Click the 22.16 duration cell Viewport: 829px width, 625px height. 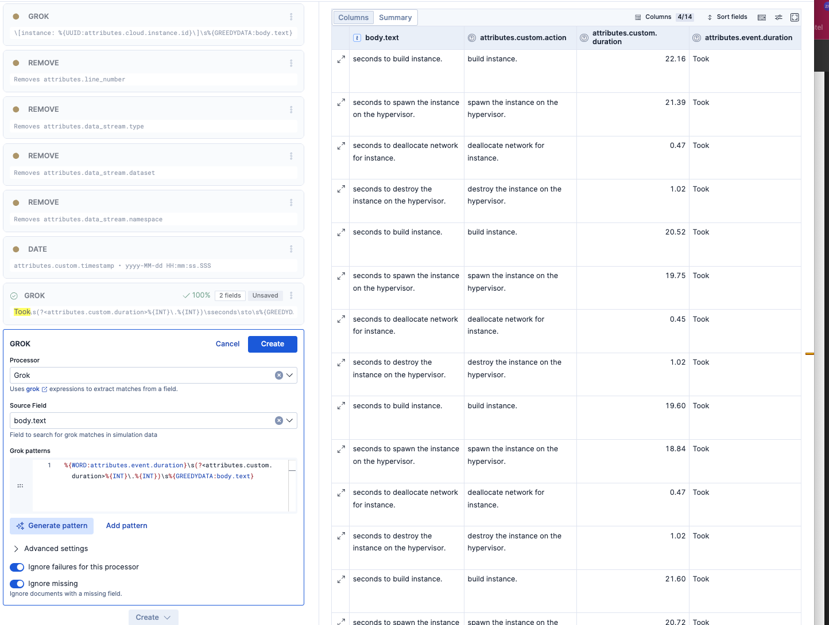click(634, 71)
